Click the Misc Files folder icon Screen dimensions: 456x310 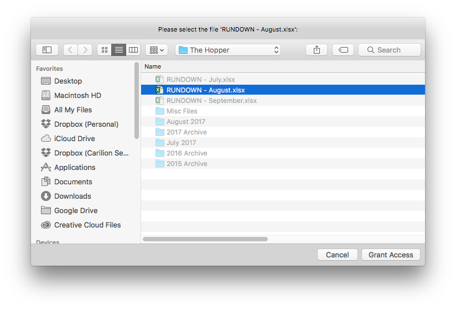click(x=160, y=111)
